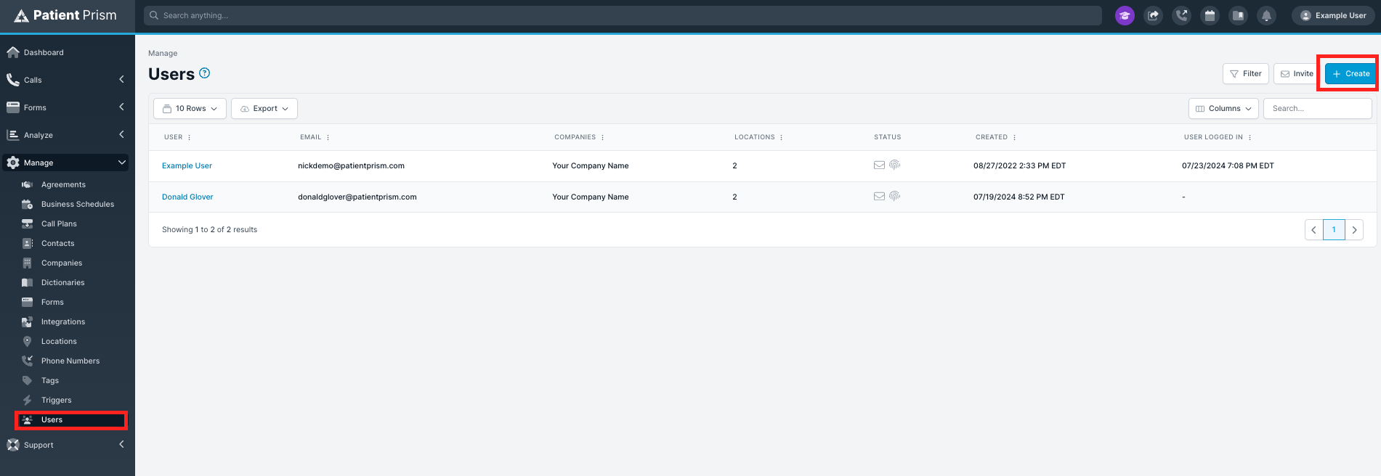Focus the global Search anything box
Screen dimensions: 1381x476
tap(623, 15)
